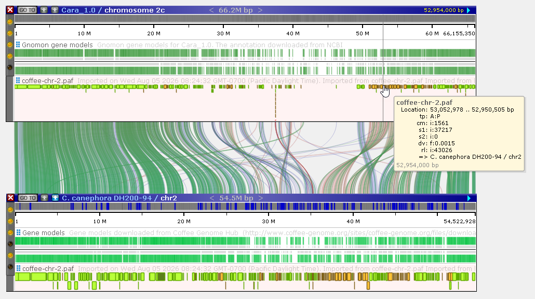The height and width of the screenshot is (299, 535).
Task: Toggle LED beside C. canephora ruler
Action: point(10,221)
